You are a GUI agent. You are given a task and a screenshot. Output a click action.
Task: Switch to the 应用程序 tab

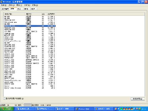[x=5, y=9]
